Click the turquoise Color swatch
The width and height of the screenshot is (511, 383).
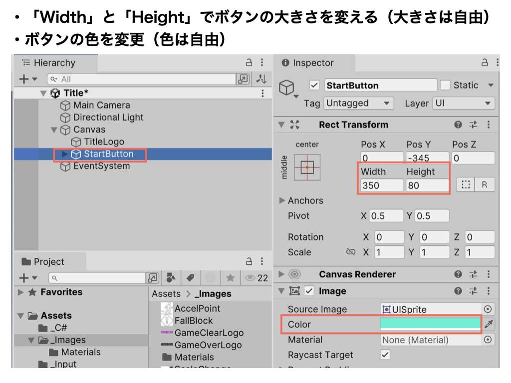click(x=430, y=324)
